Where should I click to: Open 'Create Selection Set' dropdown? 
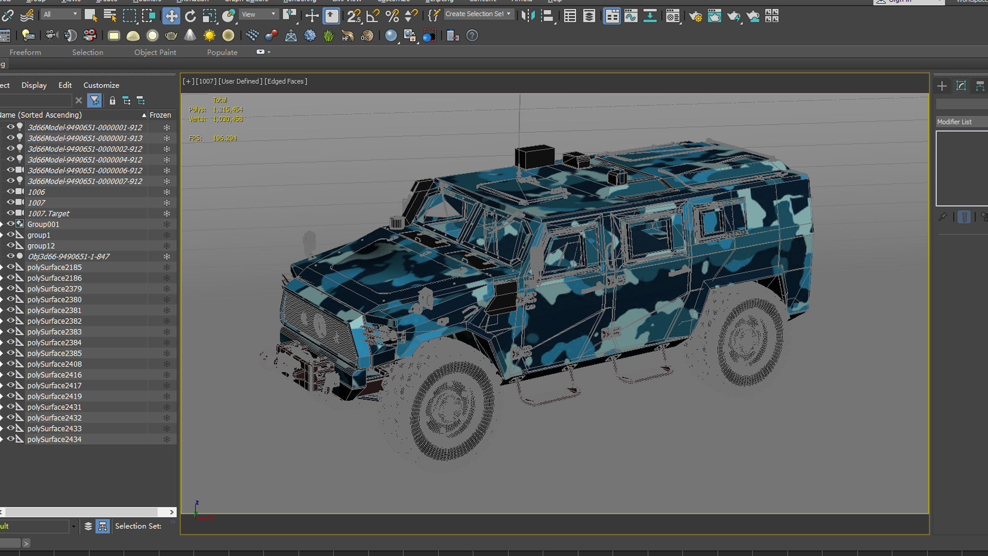pyautogui.click(x=478, y=14)
